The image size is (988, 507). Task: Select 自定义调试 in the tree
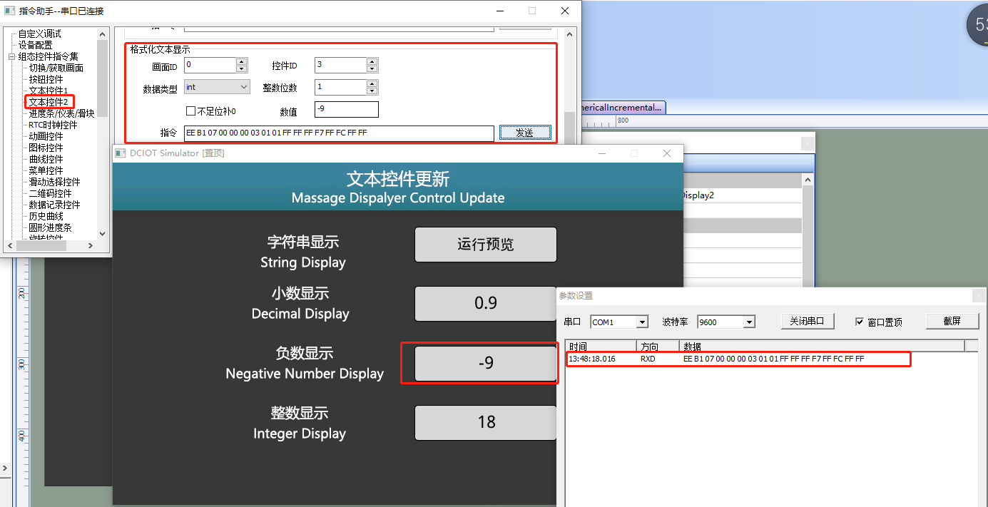(x=40, y=34)
